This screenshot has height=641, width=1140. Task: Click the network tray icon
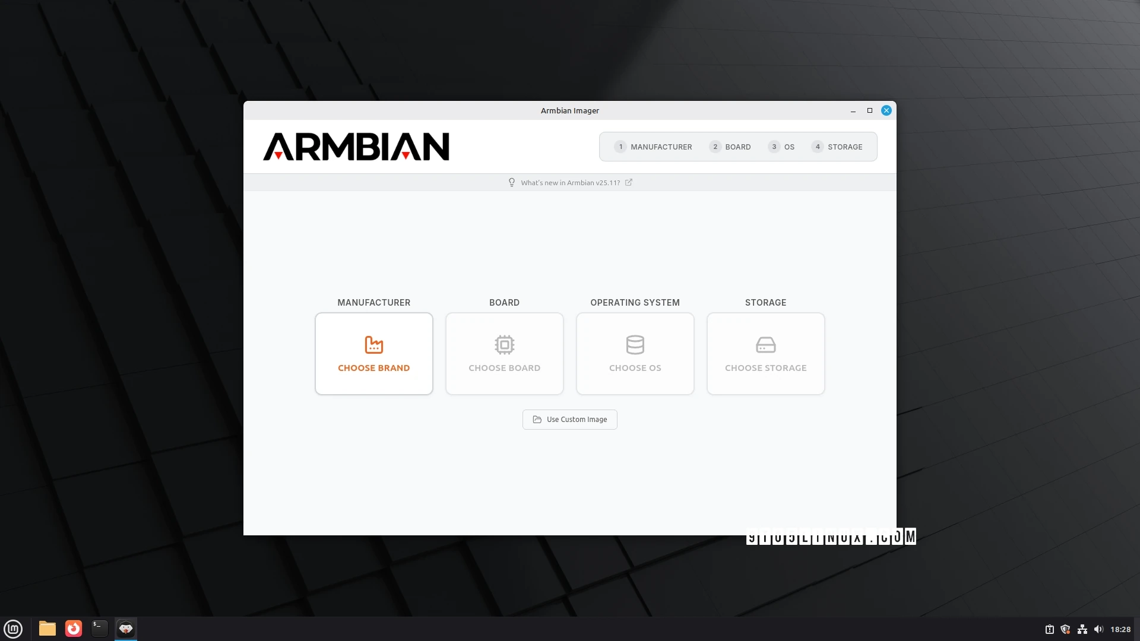tap(1082, 629)
